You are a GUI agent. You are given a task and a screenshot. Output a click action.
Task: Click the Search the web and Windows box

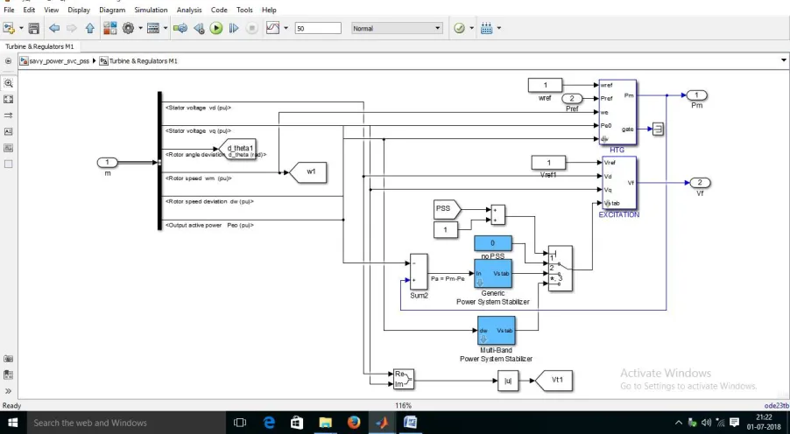(x=125, y=423)
